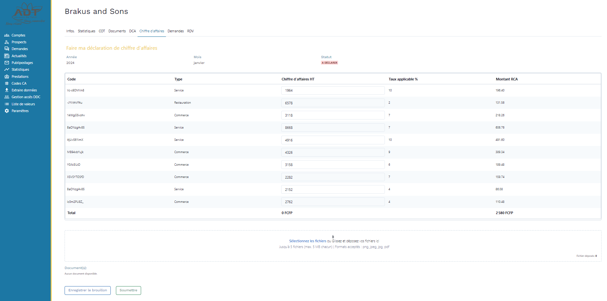The height and width of the screenshot is (301, 607).
Task: Click the Comptes sidebar icon
Action: pyautogui.click(x=7, y=35)
